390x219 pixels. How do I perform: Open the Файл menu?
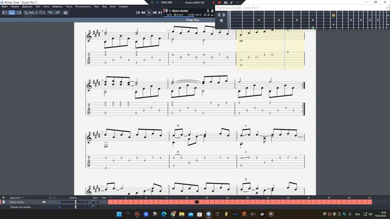coord(4,7)
